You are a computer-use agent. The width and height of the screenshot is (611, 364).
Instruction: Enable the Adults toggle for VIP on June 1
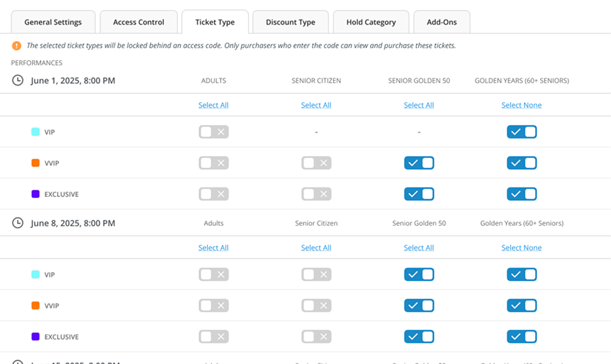[x=213, y=132]
